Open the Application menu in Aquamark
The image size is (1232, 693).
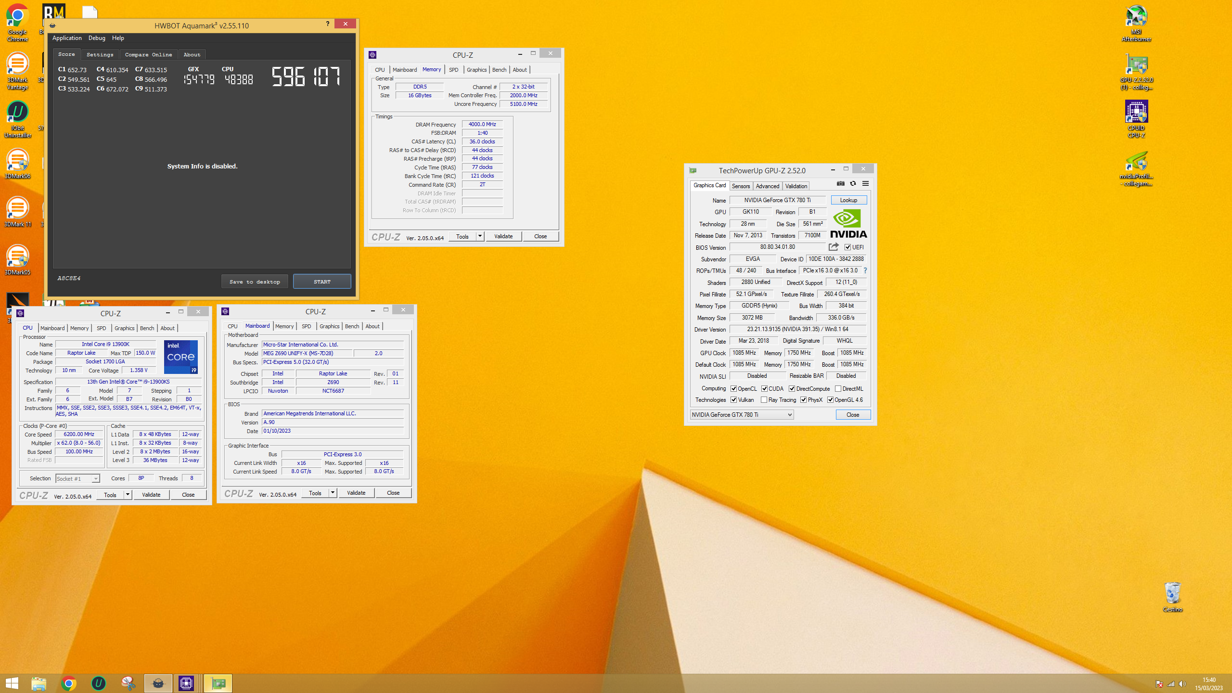click(x=67, y=38)
